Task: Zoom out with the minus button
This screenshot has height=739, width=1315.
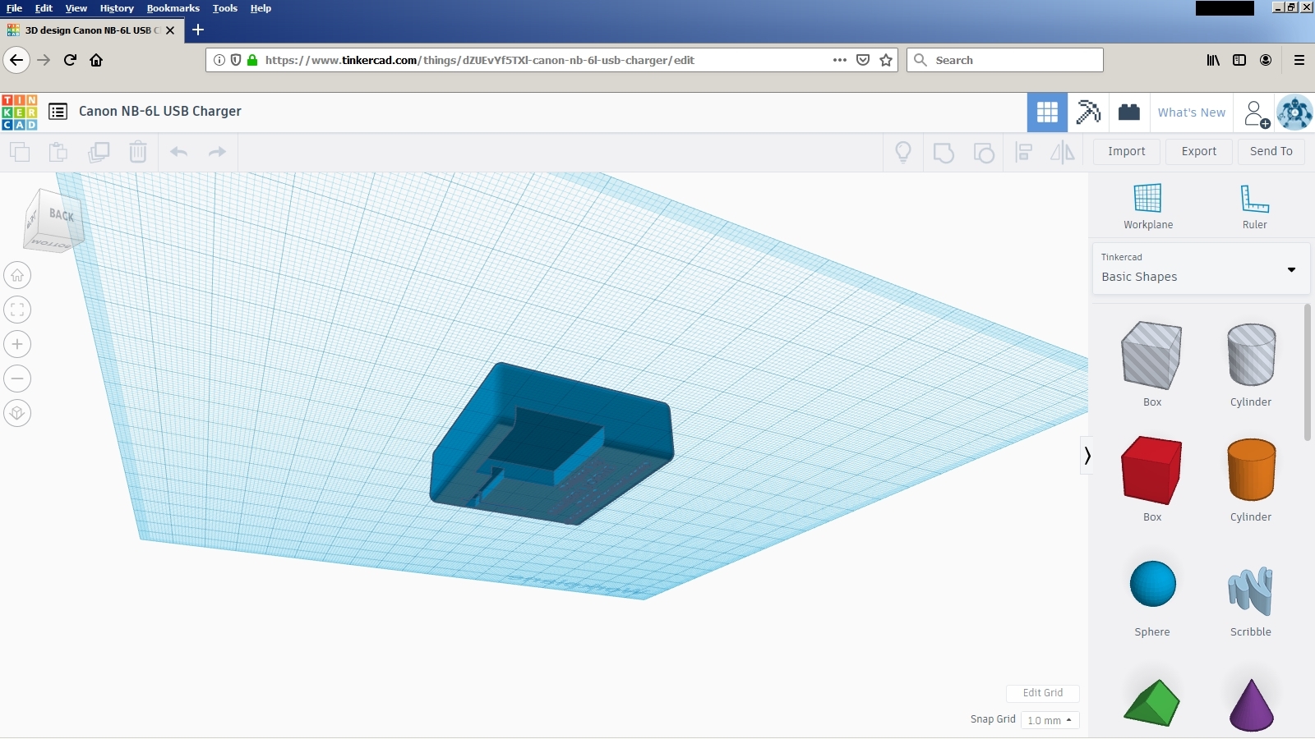Action: (17, 379)
